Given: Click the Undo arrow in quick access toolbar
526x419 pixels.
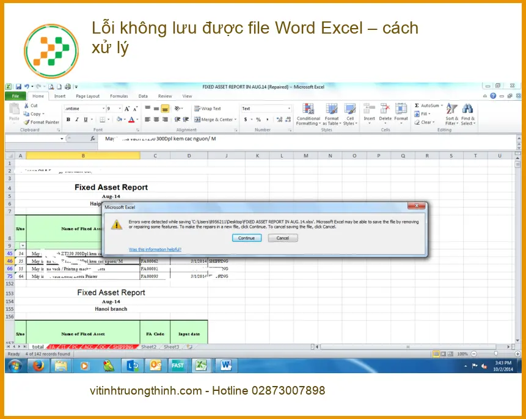Looking at the screenshot, I should click(x=26, y=87).
